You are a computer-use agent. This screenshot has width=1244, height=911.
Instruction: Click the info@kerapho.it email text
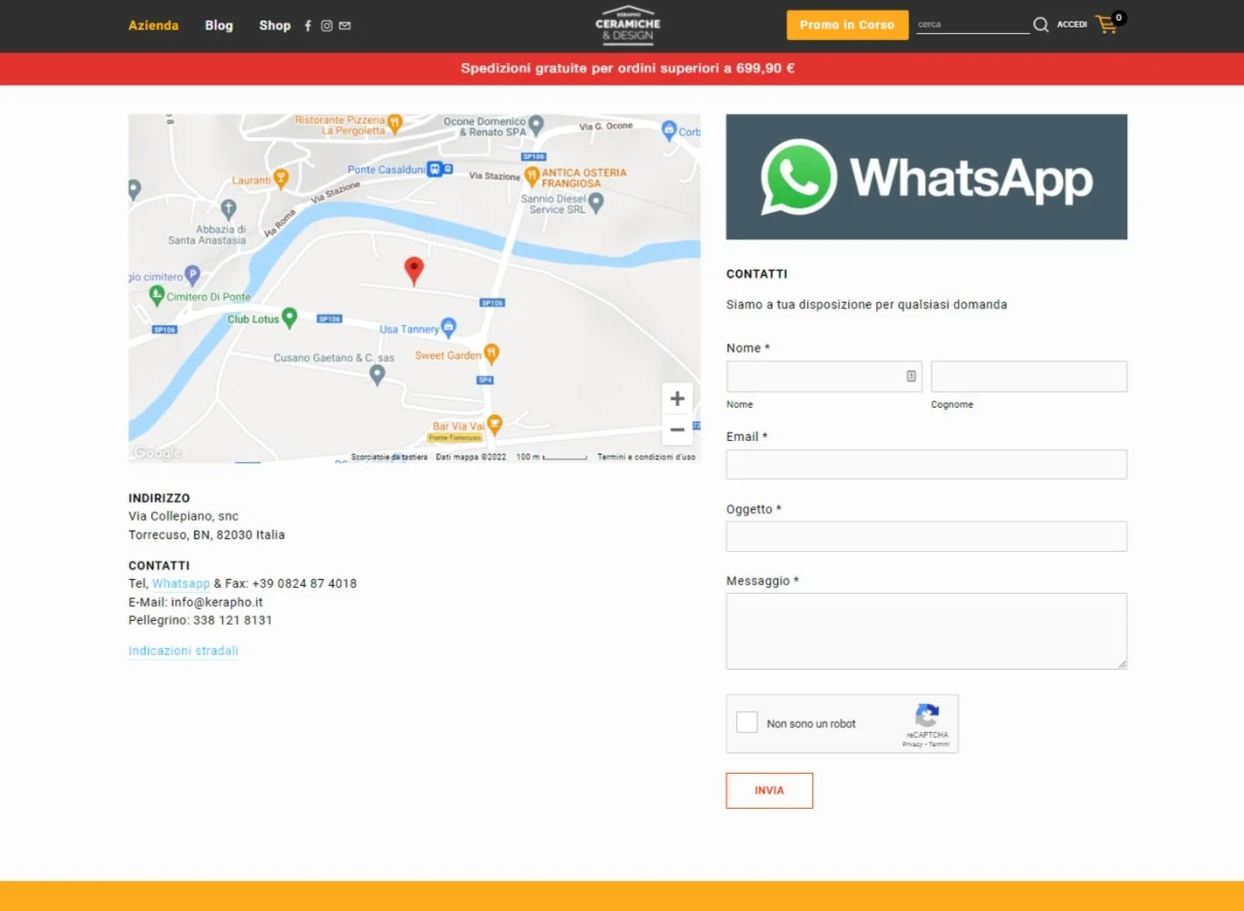tap(217, 602)
